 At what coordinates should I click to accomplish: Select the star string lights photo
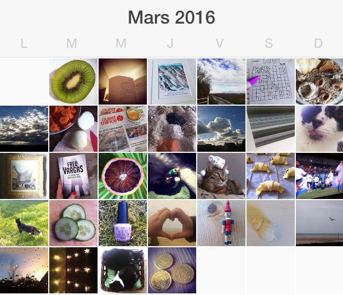click(73, 270)
